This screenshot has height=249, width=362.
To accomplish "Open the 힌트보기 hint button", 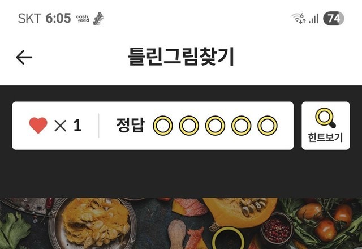I will pyautogui.click(x=326, y=126).
